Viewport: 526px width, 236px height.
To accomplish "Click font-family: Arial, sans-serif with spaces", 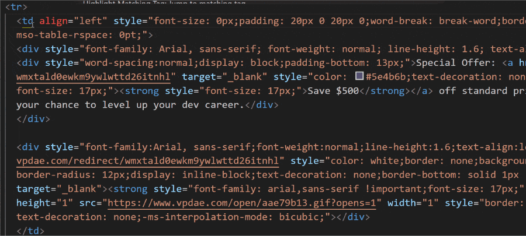I will 172,49.
